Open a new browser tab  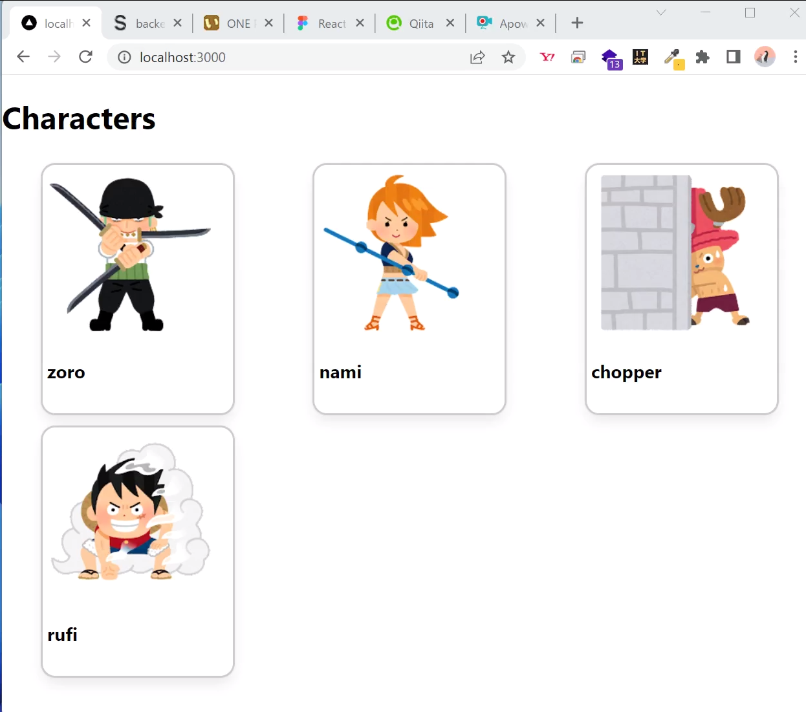(x=578, y=23)
